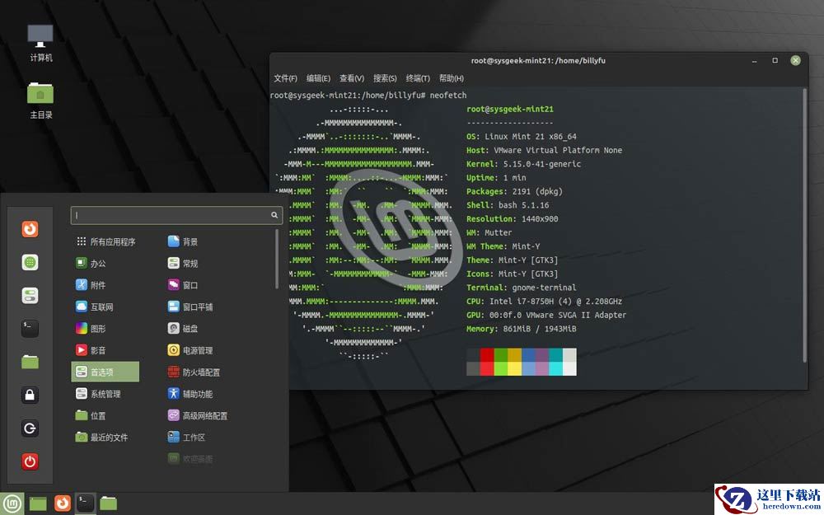Click the 'Shell: bash 5.1.16' line
This screenshot has height=515, width=824.
pos(508,205)
